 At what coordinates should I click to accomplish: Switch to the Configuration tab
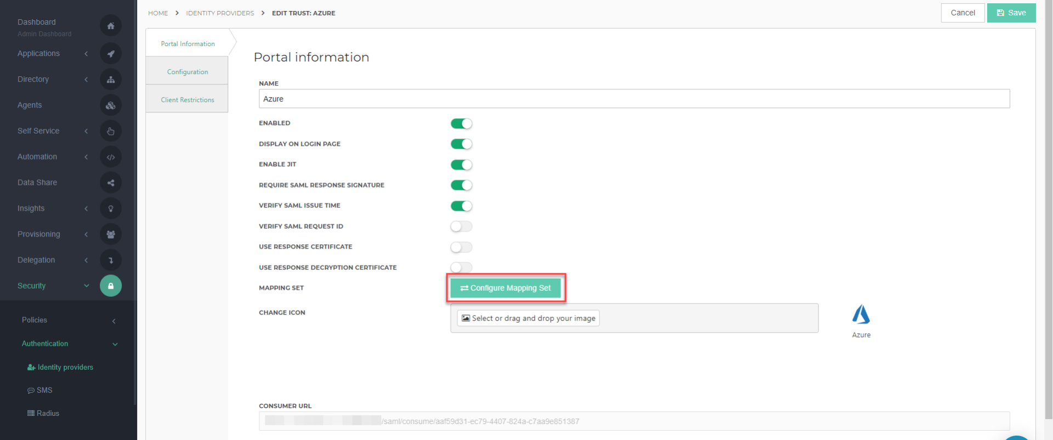point(187,71)
